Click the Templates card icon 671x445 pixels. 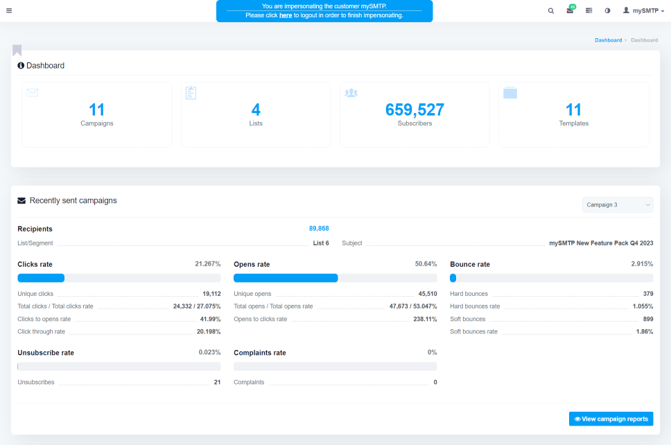tap(510, 93)
